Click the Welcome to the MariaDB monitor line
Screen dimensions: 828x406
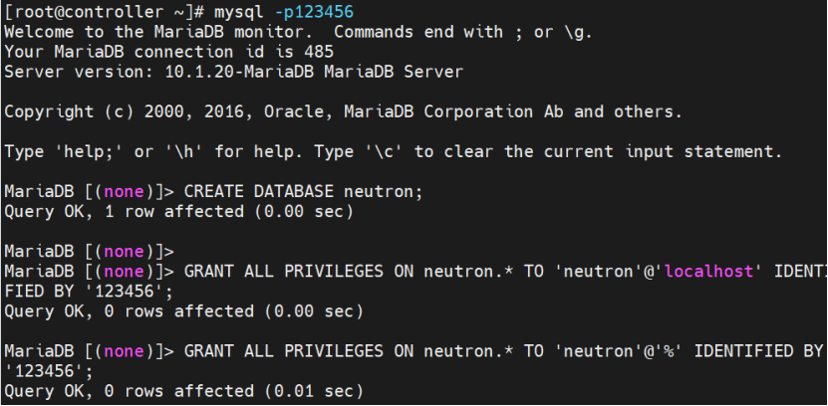[x=298, y=32]
